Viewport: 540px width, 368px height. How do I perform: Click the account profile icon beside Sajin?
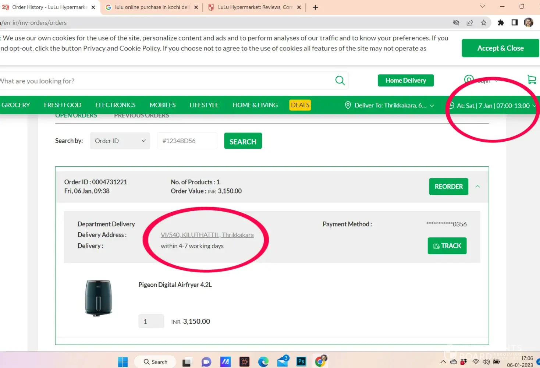469,79
